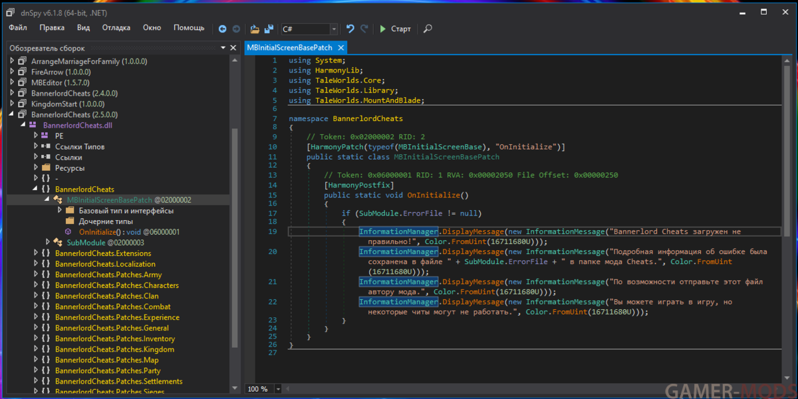
Task: Redo the last action
Action: pos(364,29)
